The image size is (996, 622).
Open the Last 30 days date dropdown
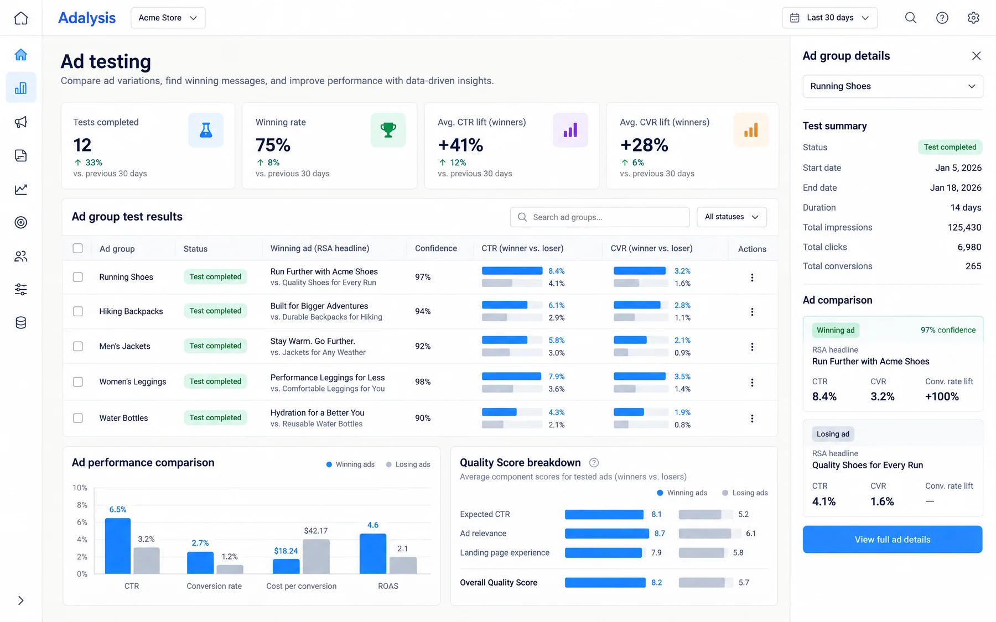829,18
